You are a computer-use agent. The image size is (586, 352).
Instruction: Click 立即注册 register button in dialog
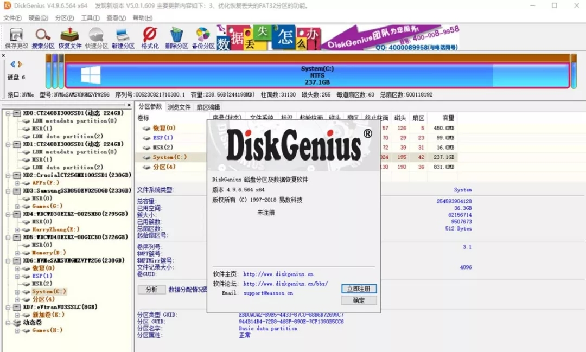359,289
